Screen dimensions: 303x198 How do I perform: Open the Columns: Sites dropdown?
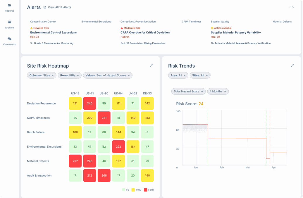tap(42, 75)
